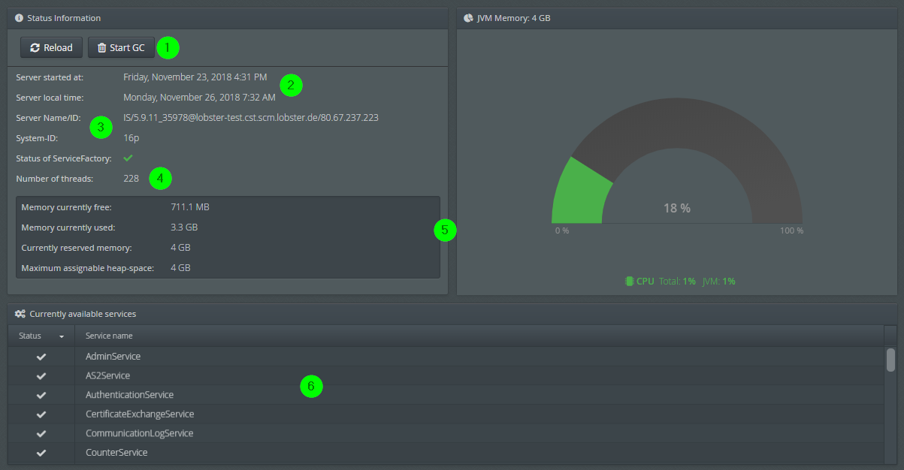Click the checkmark for AuthenticationService

41,395
